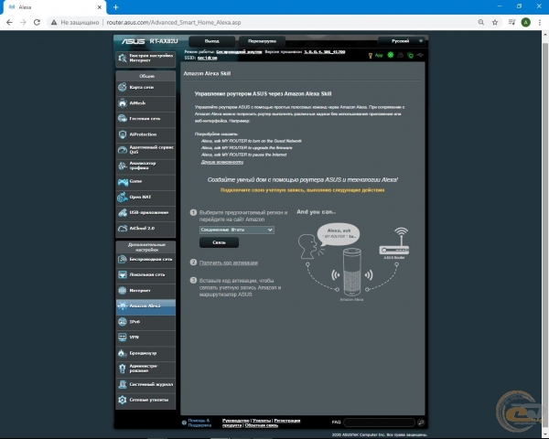The height and width of the screenshot is (439, 549).
Task: Open Quick Internet Setup (Быстрая настройка) item
Action: point(145,59)
